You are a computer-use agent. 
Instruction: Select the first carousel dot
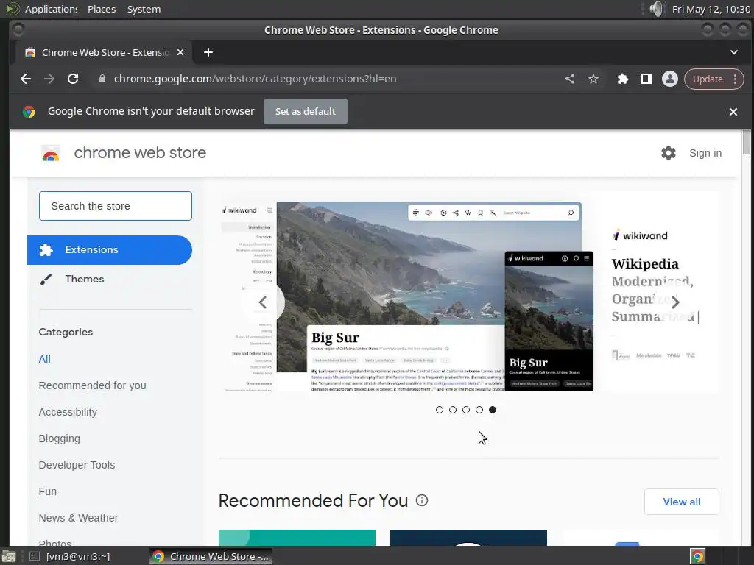pos(440,410)
